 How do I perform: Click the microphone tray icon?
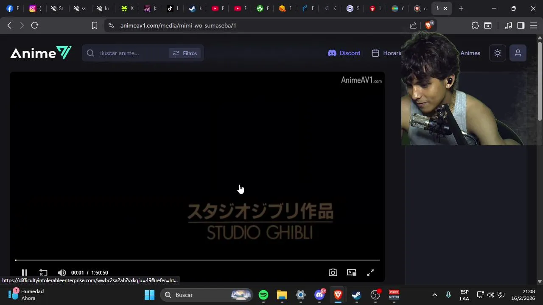point(448,295)
